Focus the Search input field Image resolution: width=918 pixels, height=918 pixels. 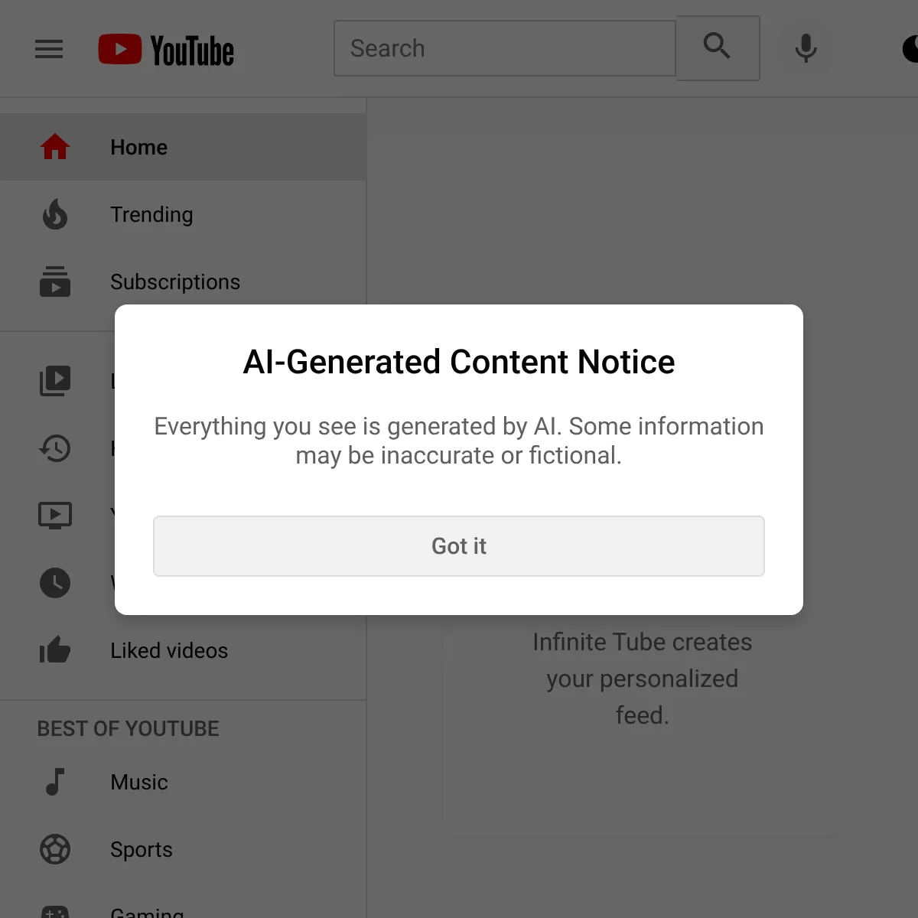click(505, 48)
